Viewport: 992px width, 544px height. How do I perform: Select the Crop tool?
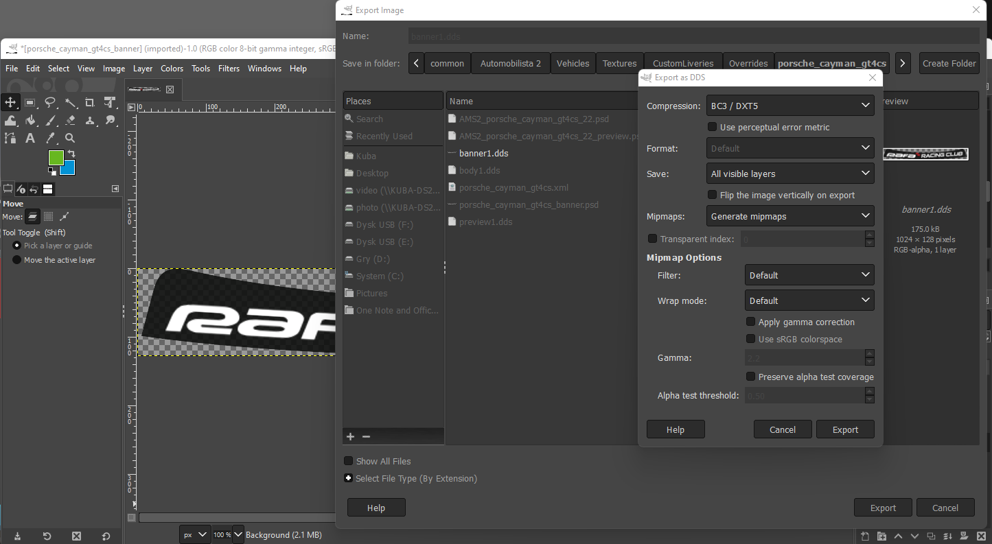[90, 103]
